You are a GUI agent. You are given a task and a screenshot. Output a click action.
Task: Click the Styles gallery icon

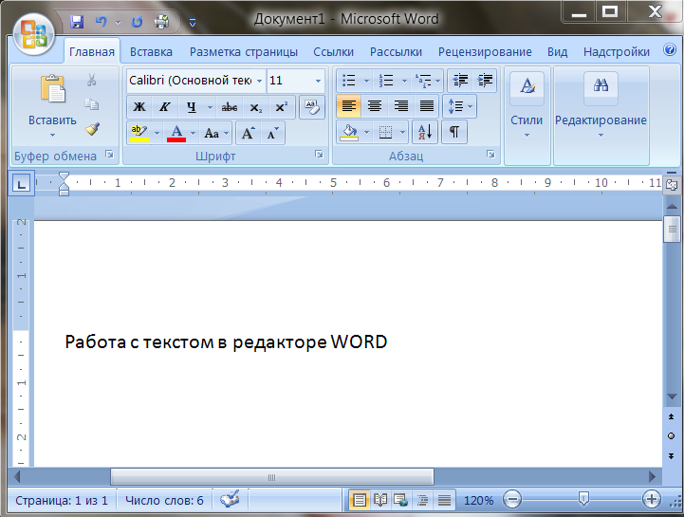pyautogui.click(x=527, y=87)
